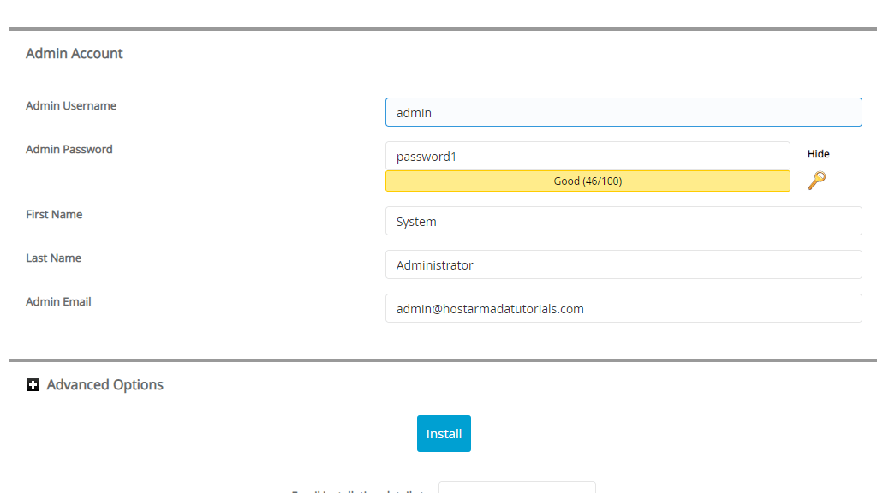Click the Admin Username label

(71, 106)
